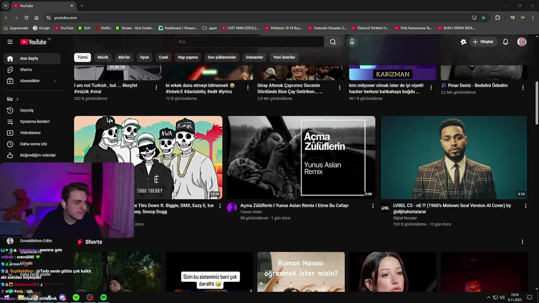Open options for 'I am not Turkish' video

point(156,88)
